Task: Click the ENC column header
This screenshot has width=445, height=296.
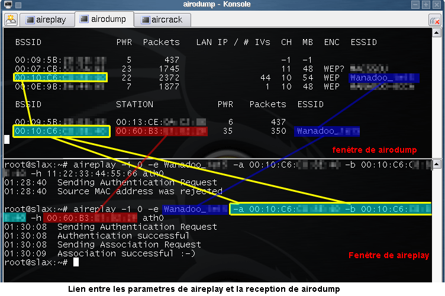Action: [x=332, y=42]
